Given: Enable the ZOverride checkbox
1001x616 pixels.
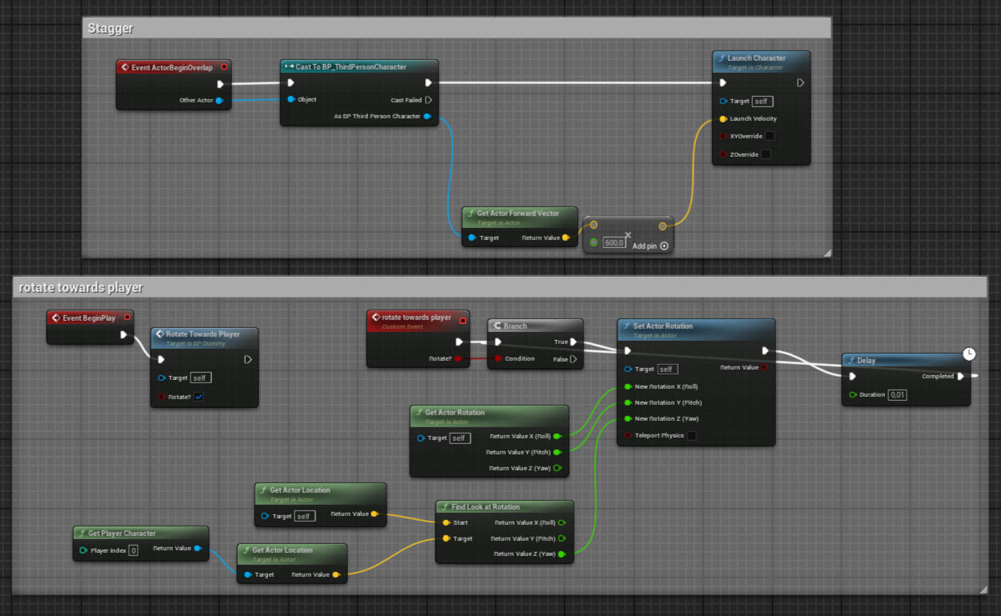Looking at the screenshot, I should coord(766,154).
